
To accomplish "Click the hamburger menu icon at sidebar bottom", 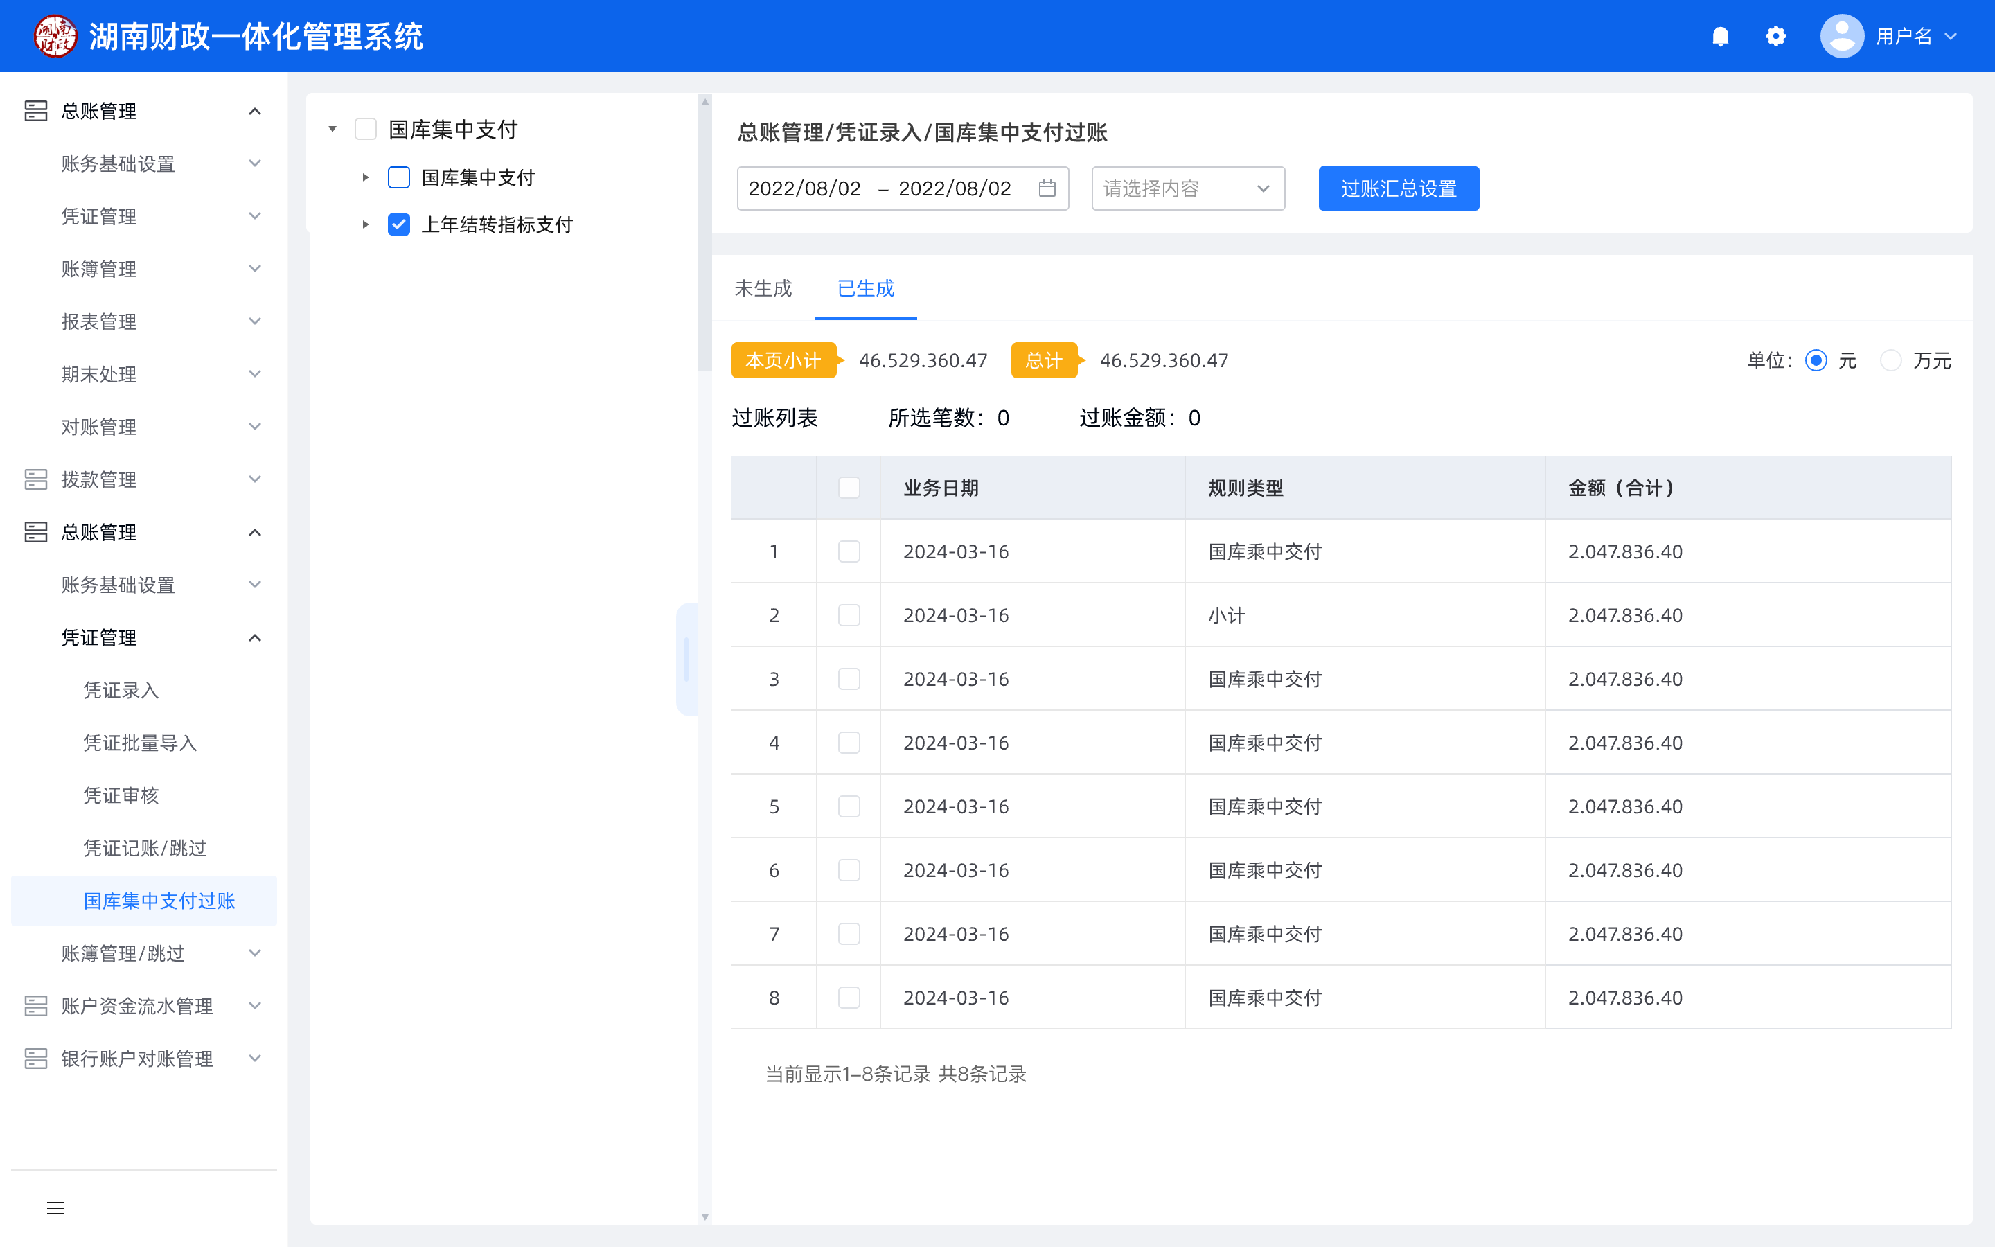I will tap(55, 1208).
